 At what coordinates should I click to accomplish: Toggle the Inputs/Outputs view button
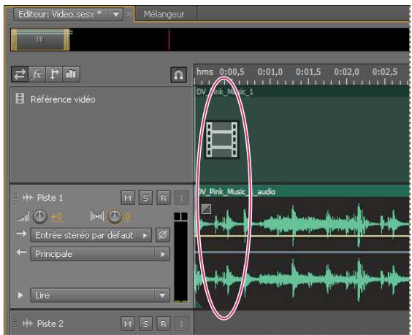click(x=20, y=74)
